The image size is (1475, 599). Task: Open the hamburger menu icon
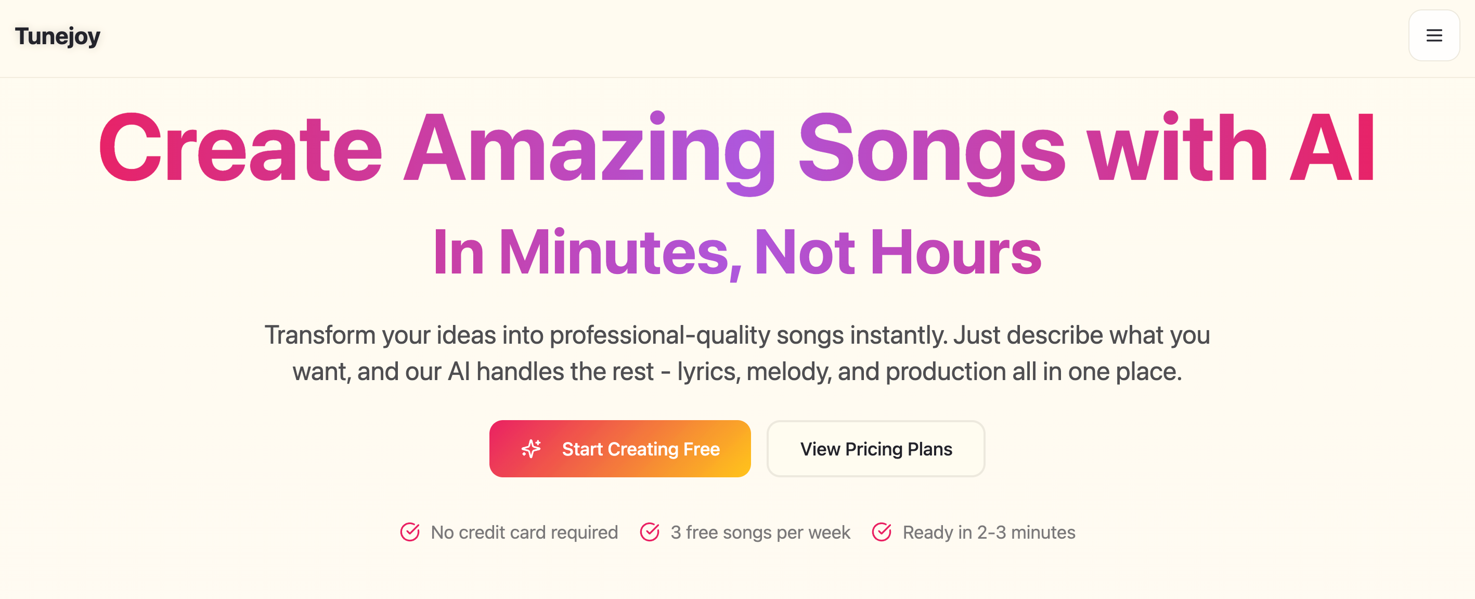pyautogui.click(x=1433, y=35)
